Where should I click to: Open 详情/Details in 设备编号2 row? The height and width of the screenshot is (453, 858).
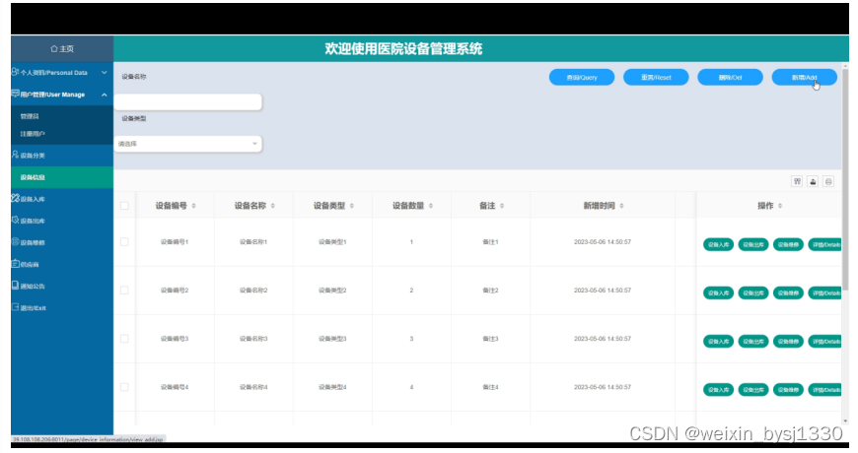[824, 293]
